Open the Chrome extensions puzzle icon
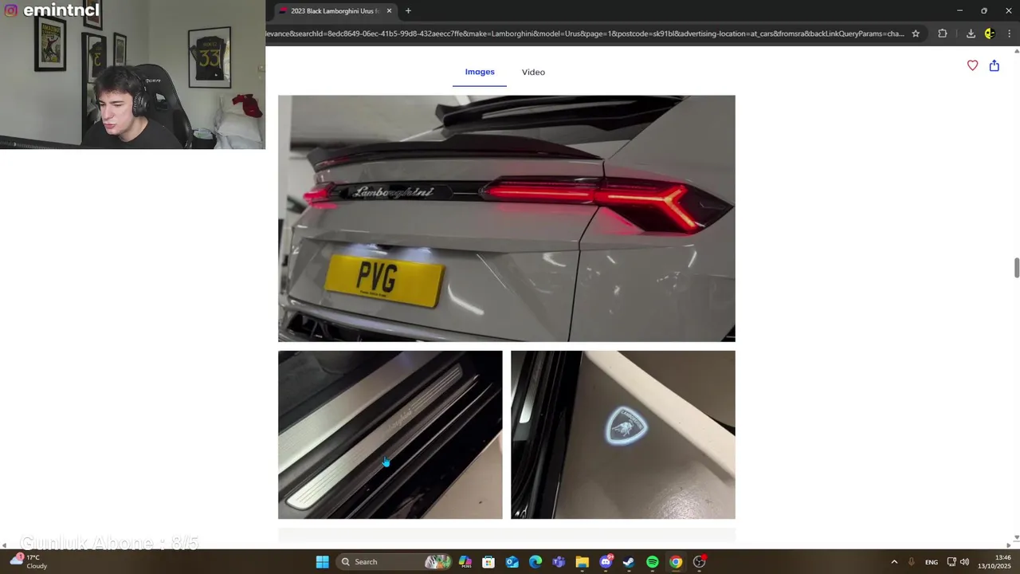 (x=943, y=33)
